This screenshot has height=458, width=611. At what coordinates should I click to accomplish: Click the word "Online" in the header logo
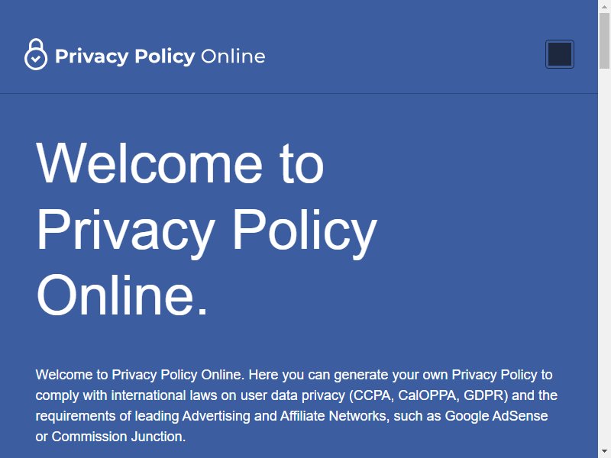pos(233,56)
